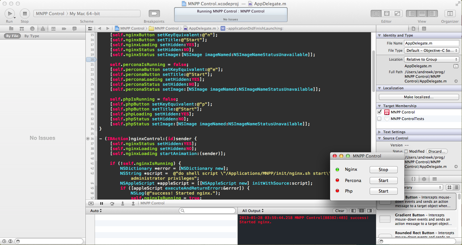Click the Step over debug icon
This screenshot has width=462, height=245.
[112, 203]
